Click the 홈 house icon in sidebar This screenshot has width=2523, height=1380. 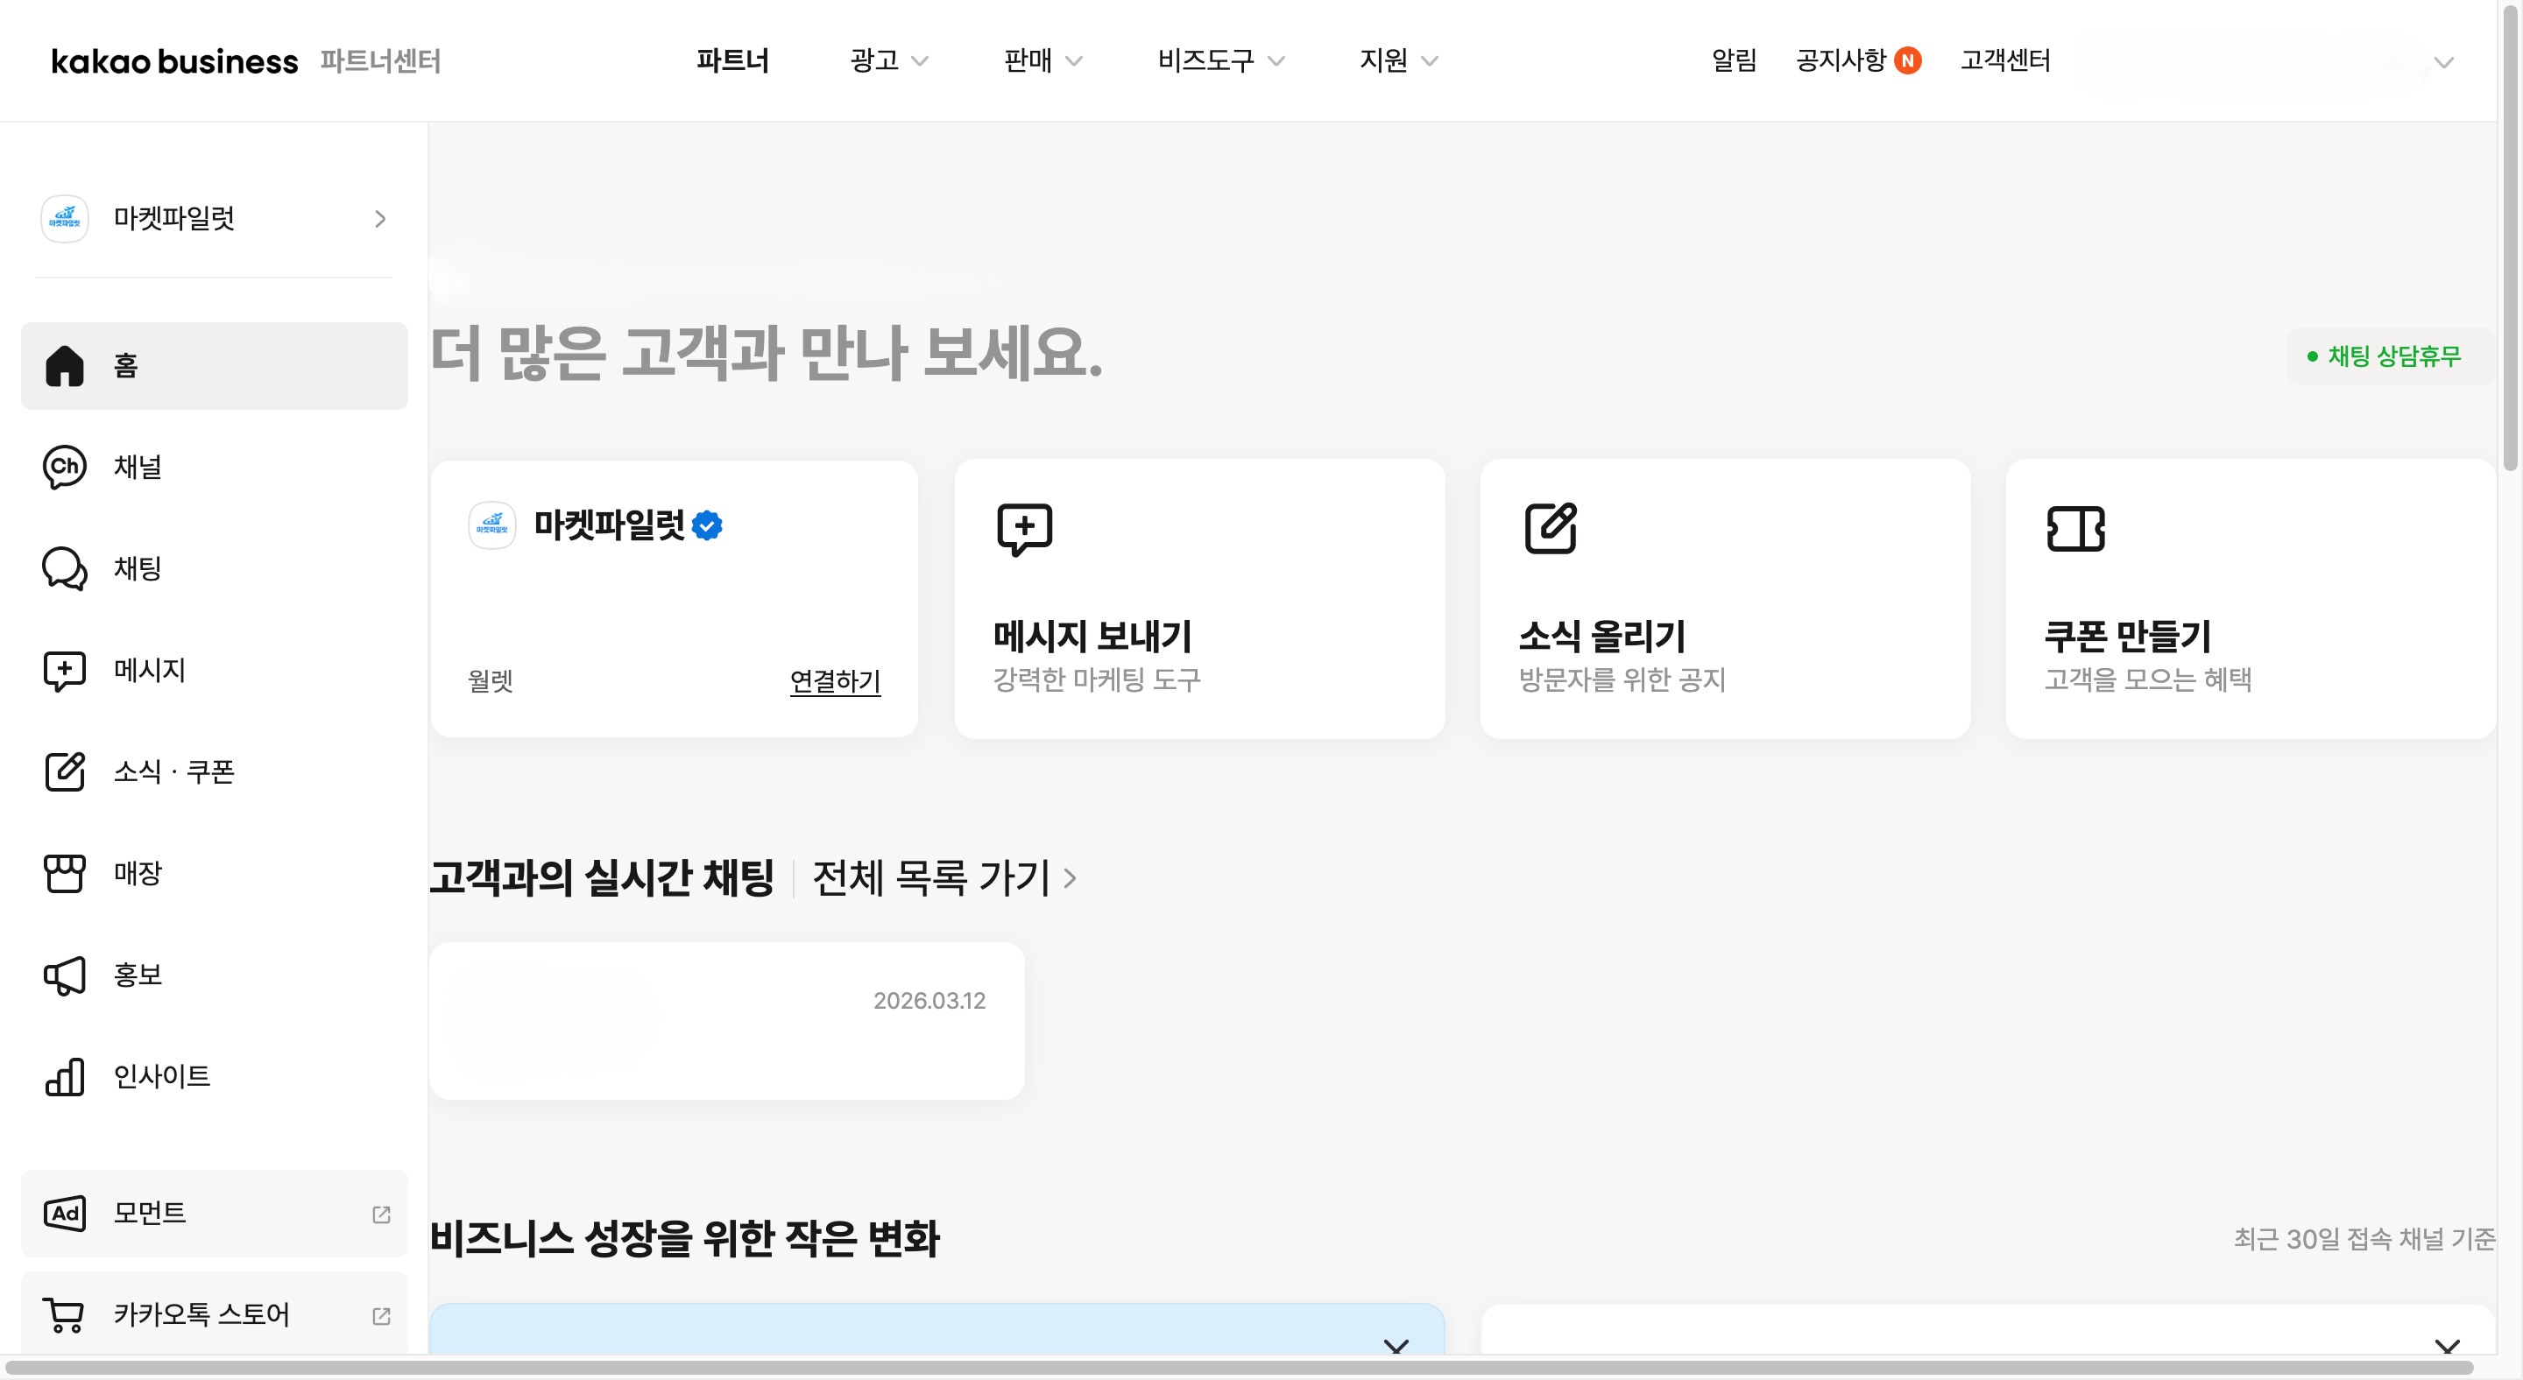click(65, 366)
